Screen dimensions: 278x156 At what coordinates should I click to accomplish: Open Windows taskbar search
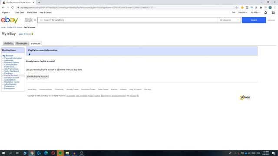click(10, 153)
